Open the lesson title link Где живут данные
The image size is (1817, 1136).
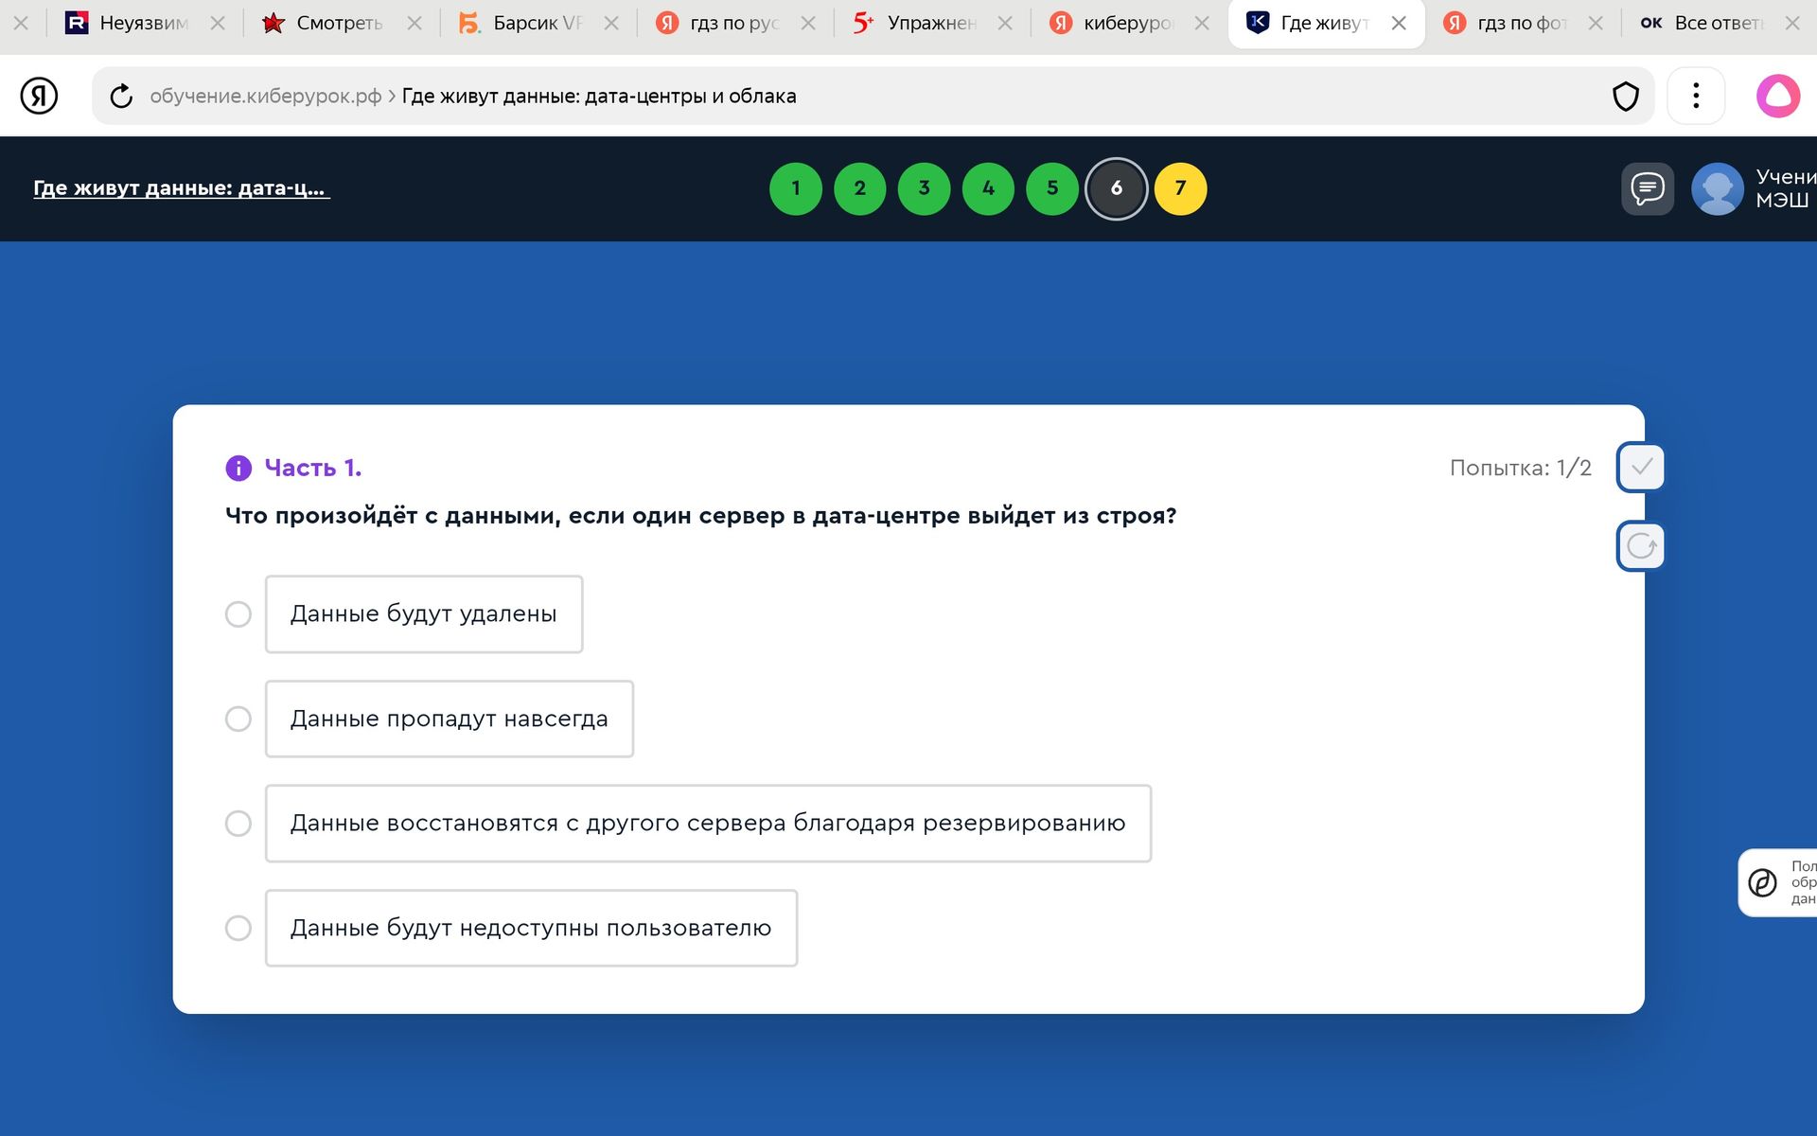(181, 188)
